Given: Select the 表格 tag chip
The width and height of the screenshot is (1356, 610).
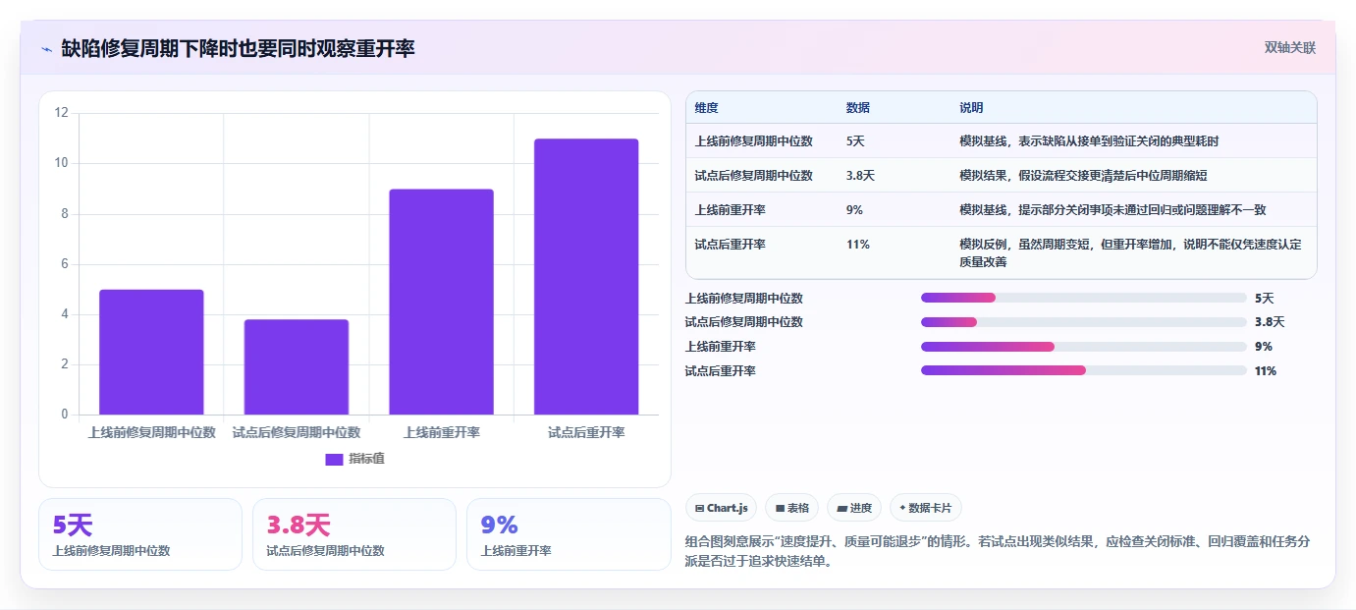Looking at the screenshot, I should [x=791, y=508].
